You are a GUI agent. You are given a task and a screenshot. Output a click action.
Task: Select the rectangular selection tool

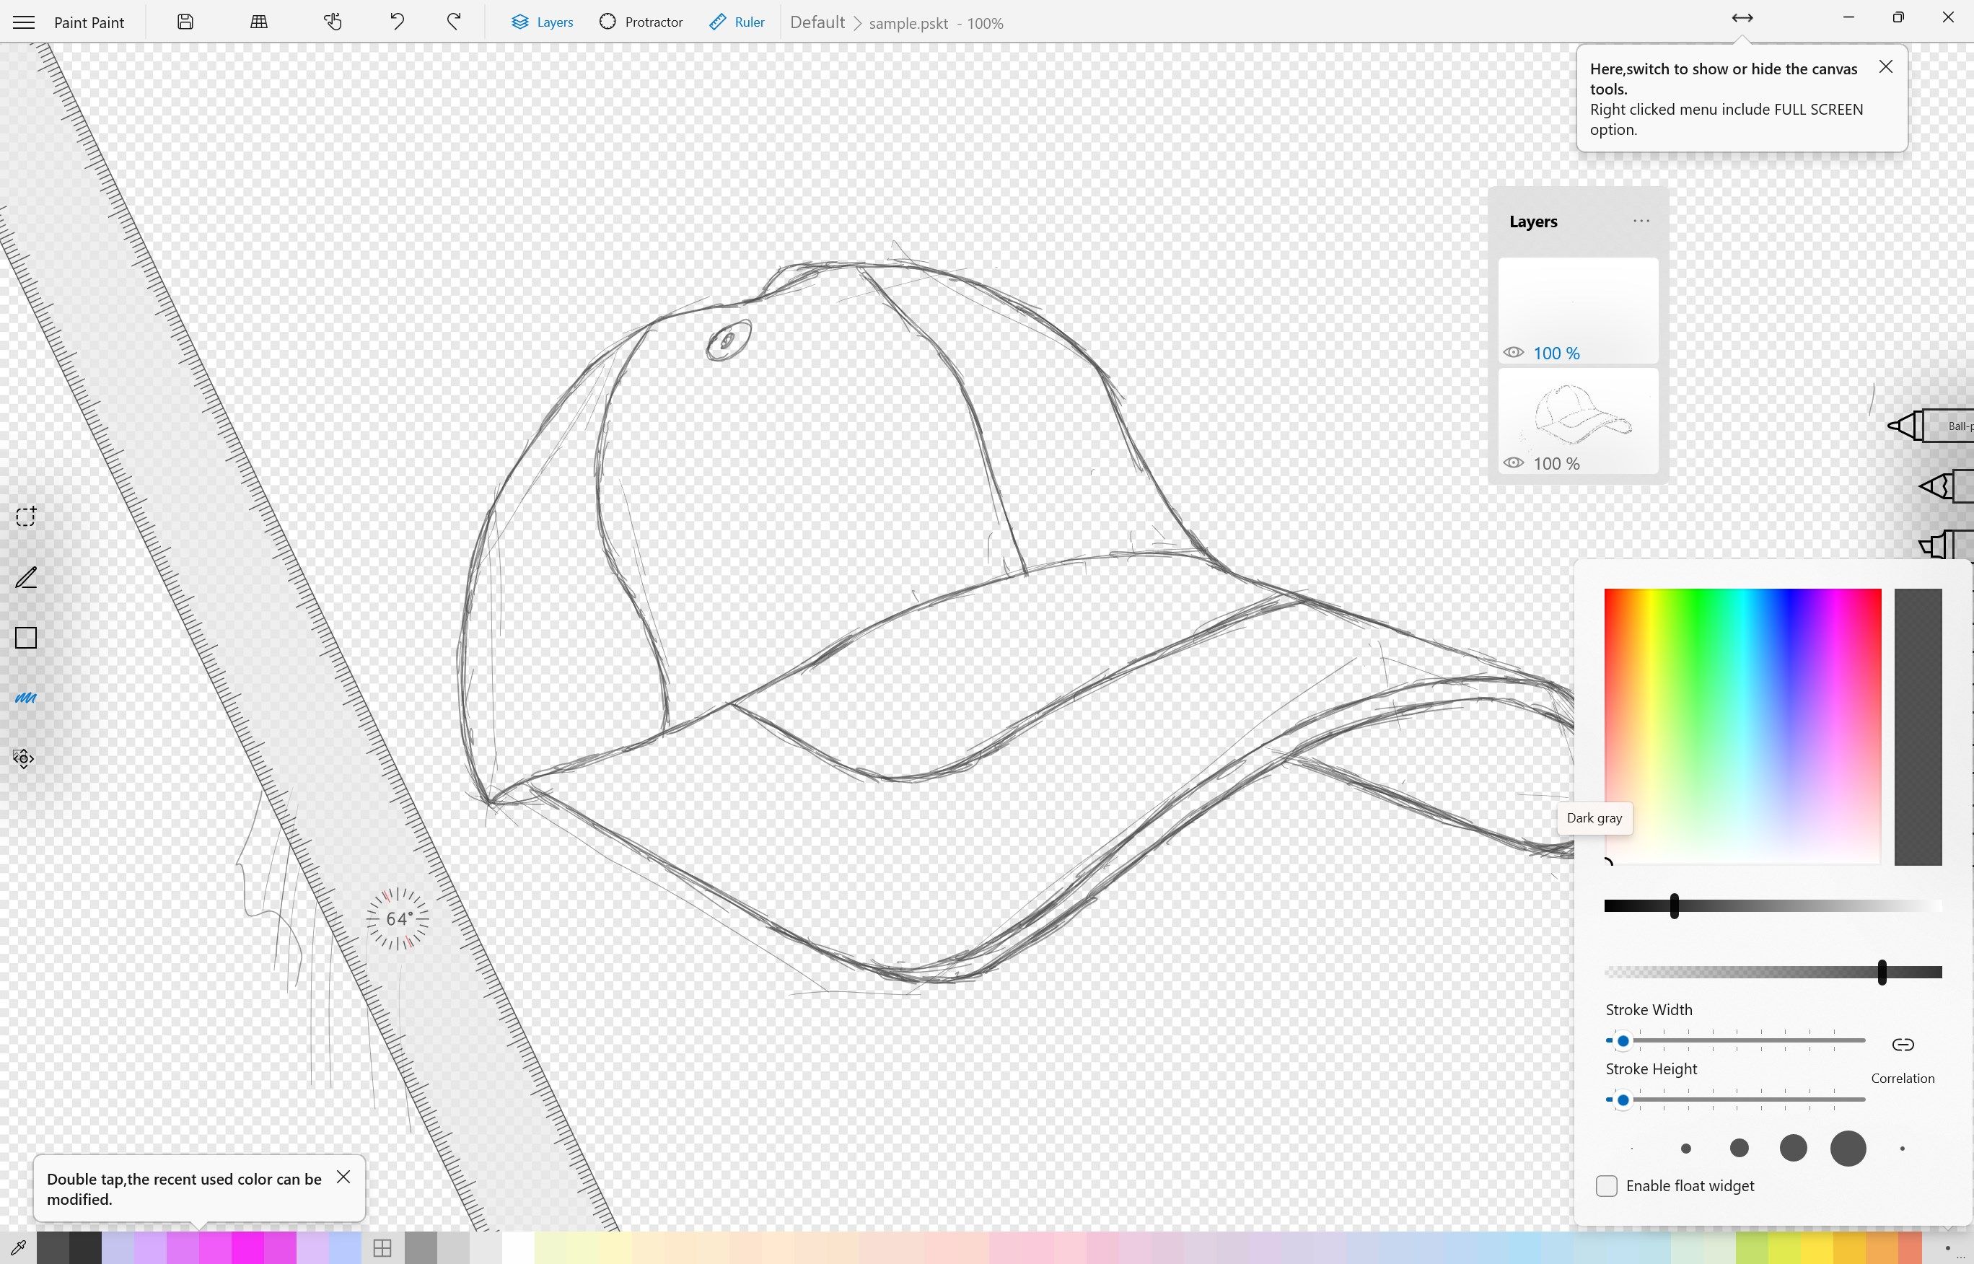pos(26,517)
